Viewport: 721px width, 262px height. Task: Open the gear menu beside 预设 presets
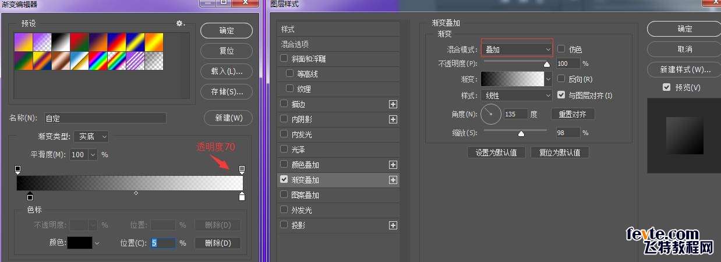[180, 24]
